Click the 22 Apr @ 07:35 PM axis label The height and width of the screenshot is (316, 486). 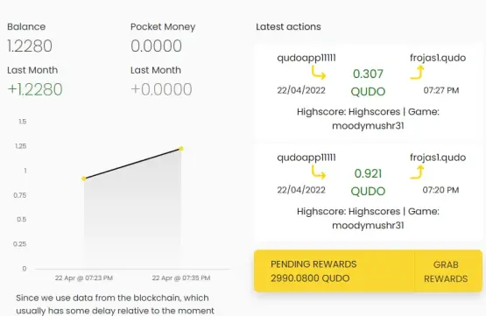pyautogui.click(x=181, y=277)
